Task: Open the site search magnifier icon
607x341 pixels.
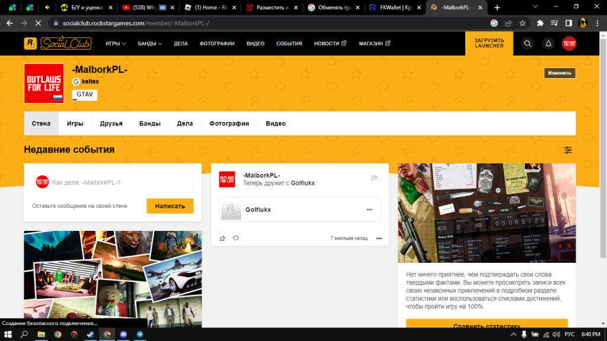Action: click(527, 43)
